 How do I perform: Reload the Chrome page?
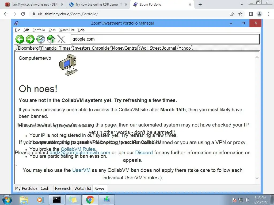click(x=23, y=14)
